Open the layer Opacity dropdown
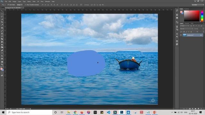Screen dimensions: 205x115 (203, 29)
